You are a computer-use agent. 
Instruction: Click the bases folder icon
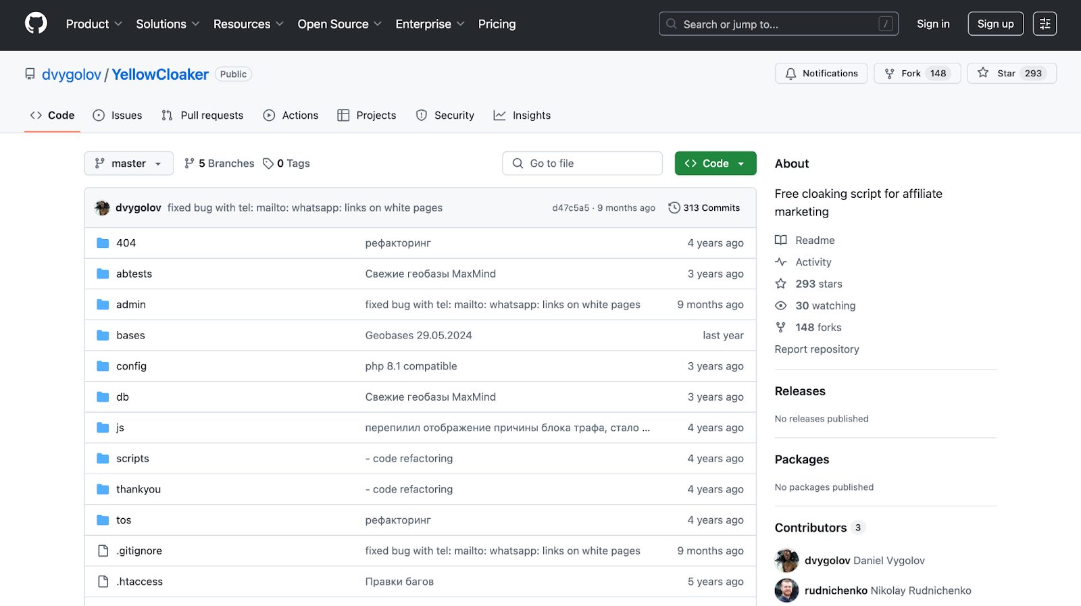point(103,335)
